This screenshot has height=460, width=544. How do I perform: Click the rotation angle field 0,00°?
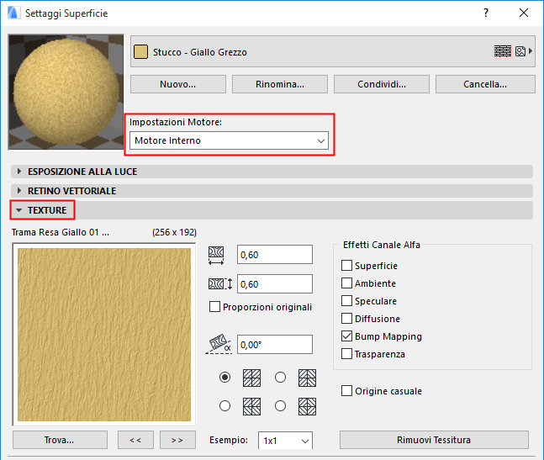275,345
